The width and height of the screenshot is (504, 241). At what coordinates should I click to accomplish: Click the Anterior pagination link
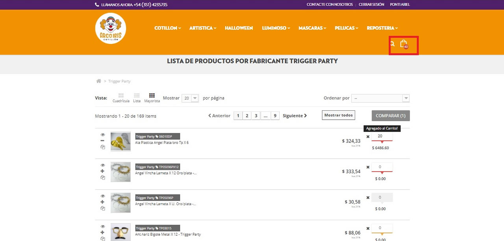(x=219, y=116)
